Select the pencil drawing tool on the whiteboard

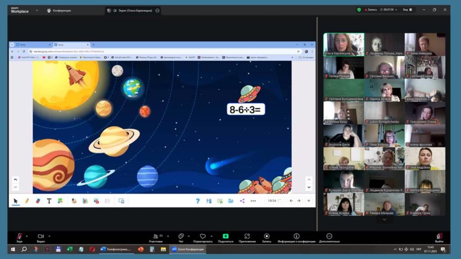(x=27, y=201)
